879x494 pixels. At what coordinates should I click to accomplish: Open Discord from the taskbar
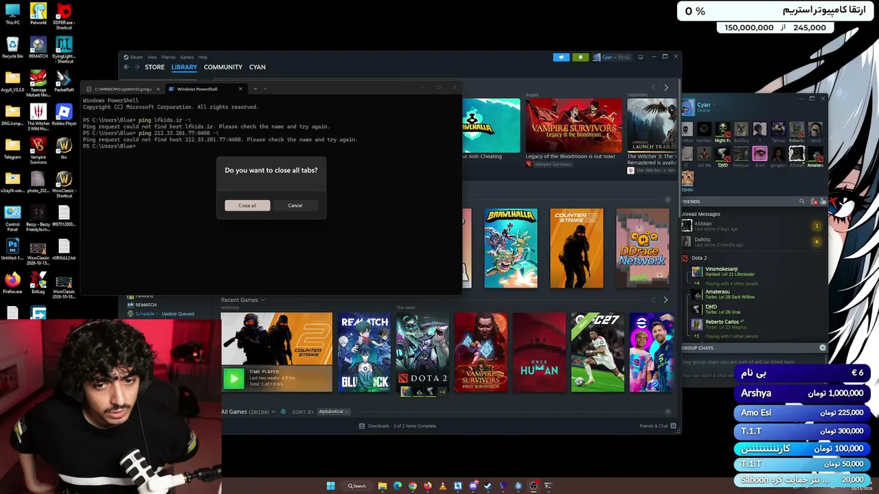[473, 486]
